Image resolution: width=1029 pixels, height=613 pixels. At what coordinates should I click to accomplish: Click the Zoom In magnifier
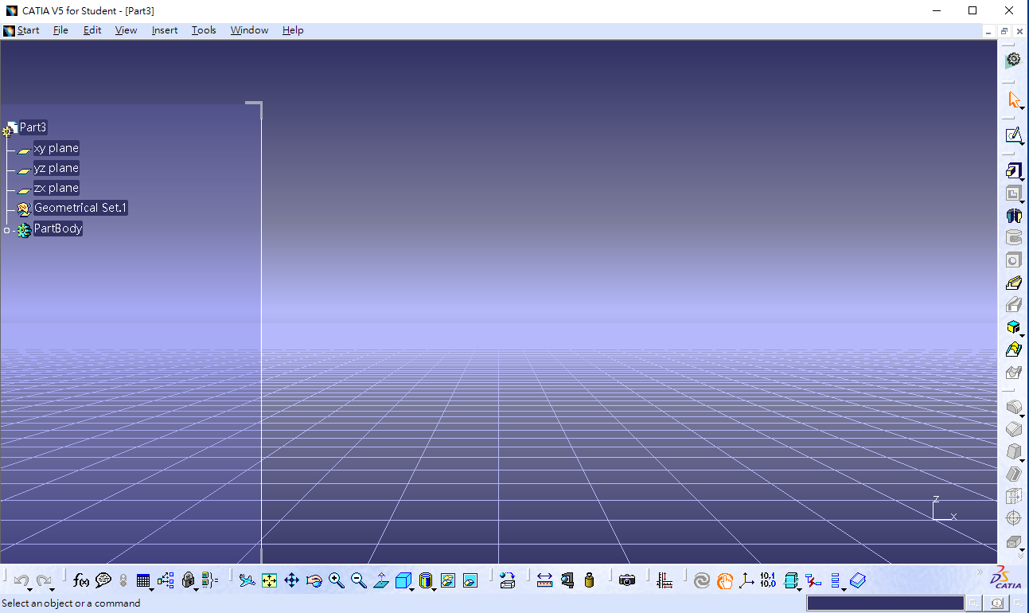pos(337,580)
